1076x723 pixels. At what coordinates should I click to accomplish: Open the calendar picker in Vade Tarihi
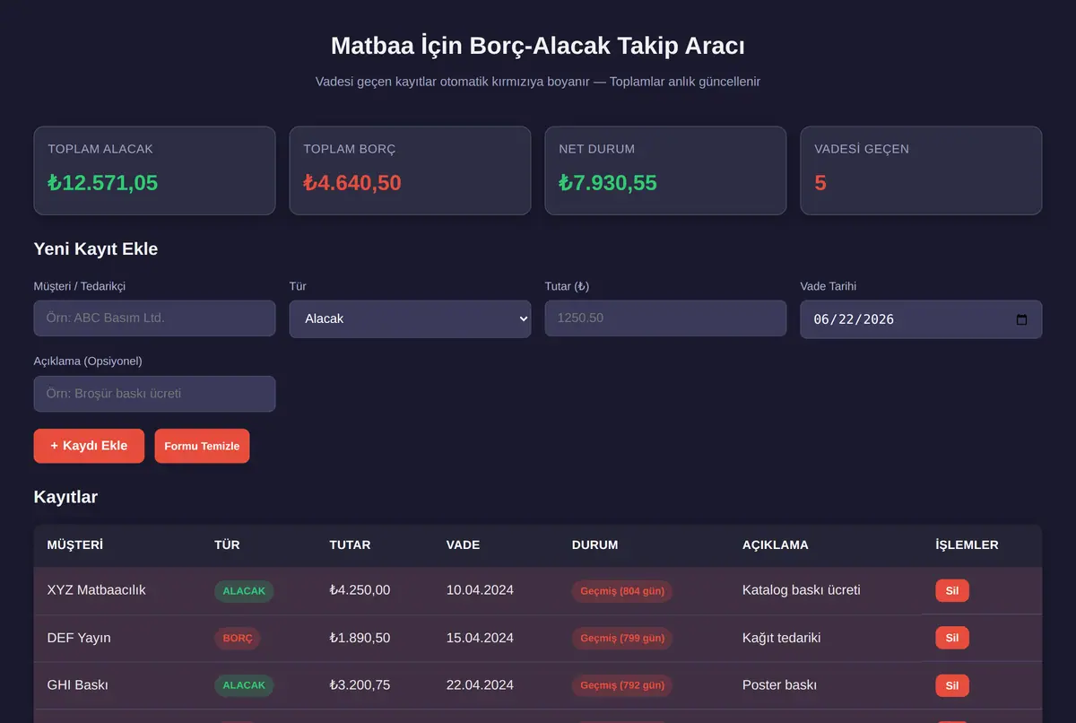pos(1021,319)
